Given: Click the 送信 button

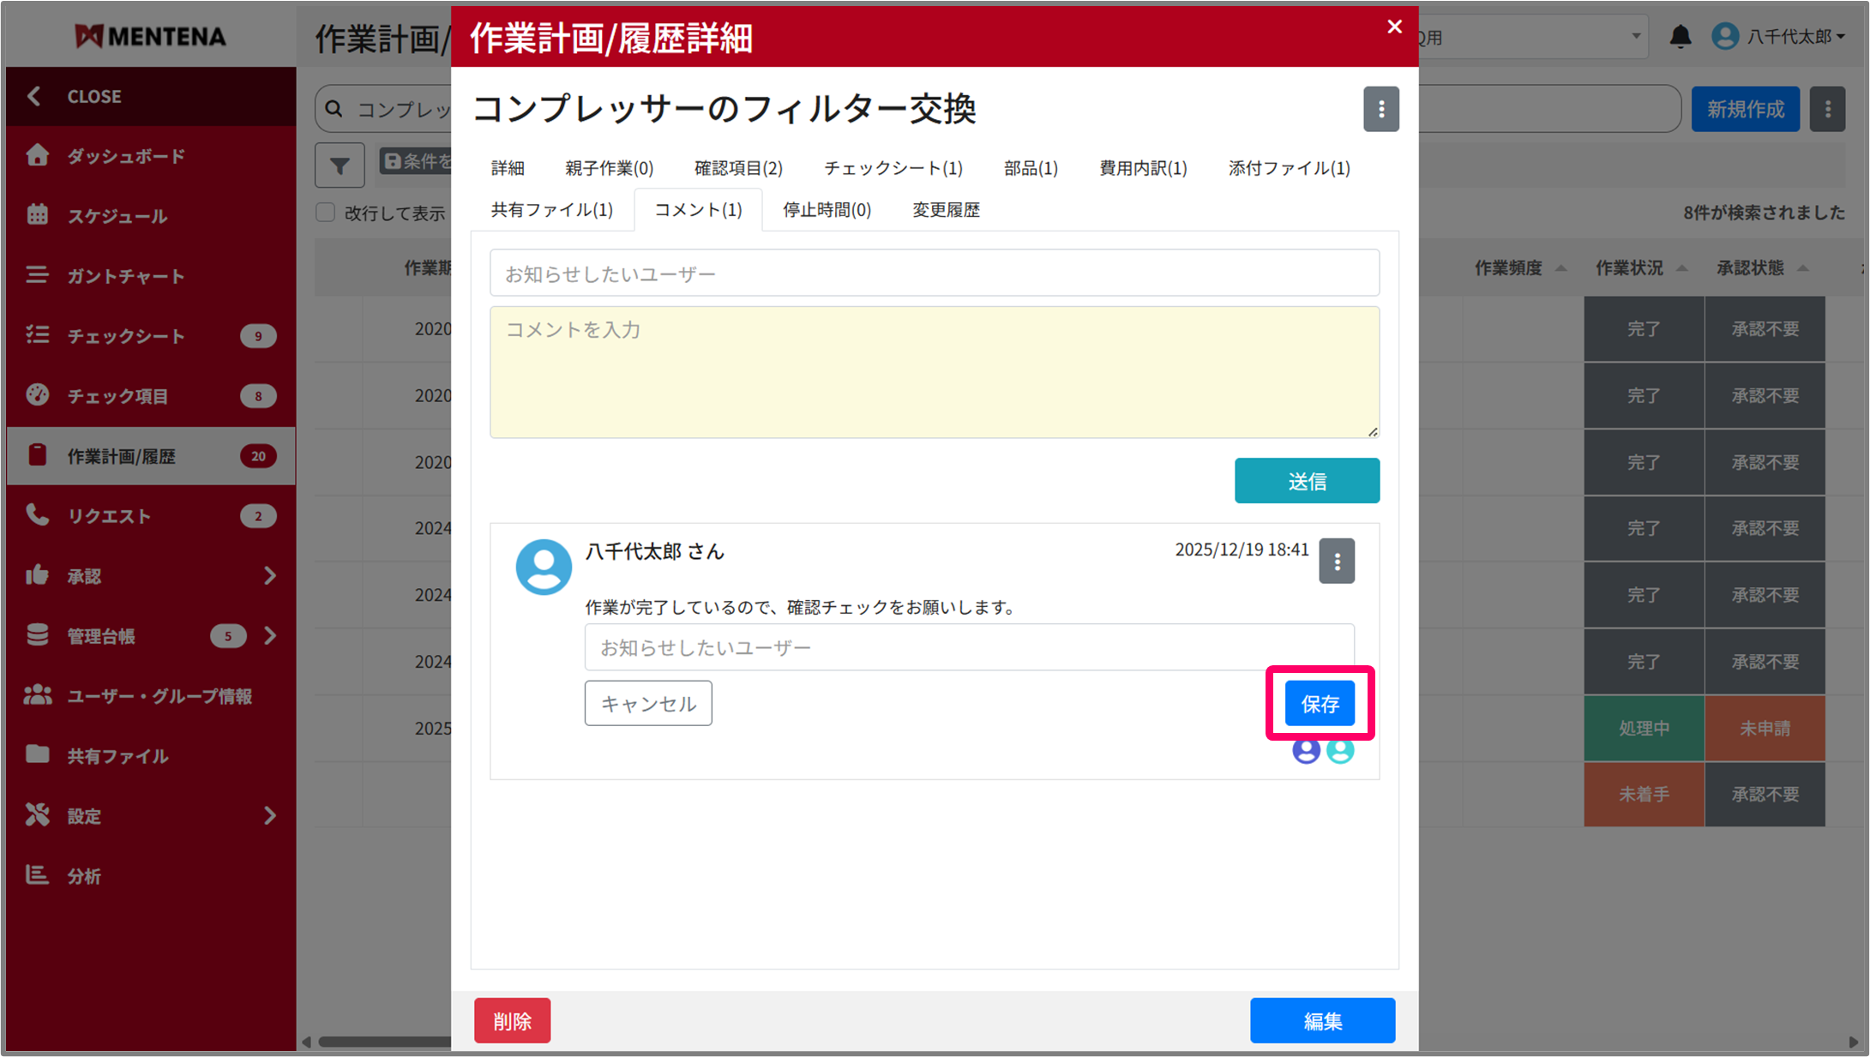Looking at the screenshot, I should (x=1306, y=481).
